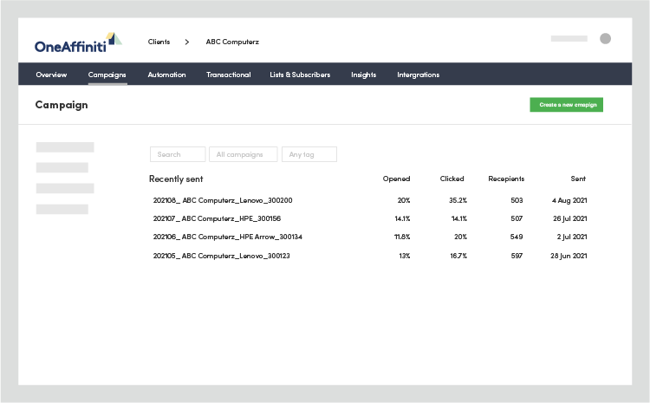650x403 pixels.
Task: Click the OneAffiniti logo
Action: tap(78, 43)
